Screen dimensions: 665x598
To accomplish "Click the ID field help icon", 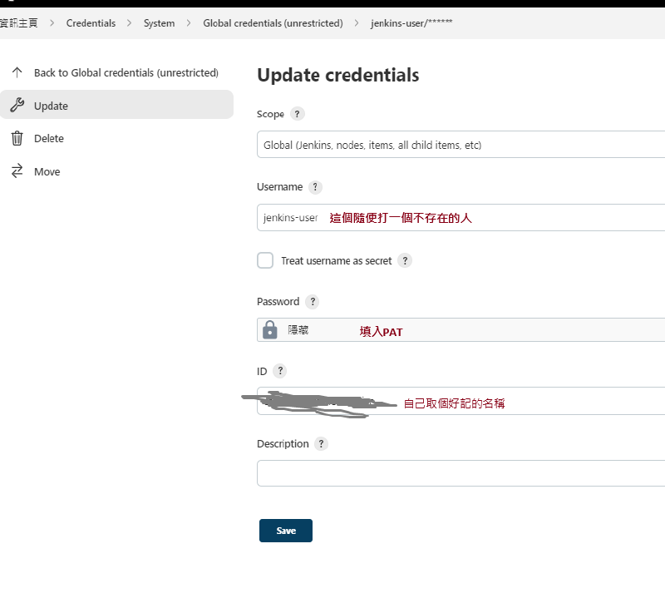I will pyautogui.click(x=280, y=371).
